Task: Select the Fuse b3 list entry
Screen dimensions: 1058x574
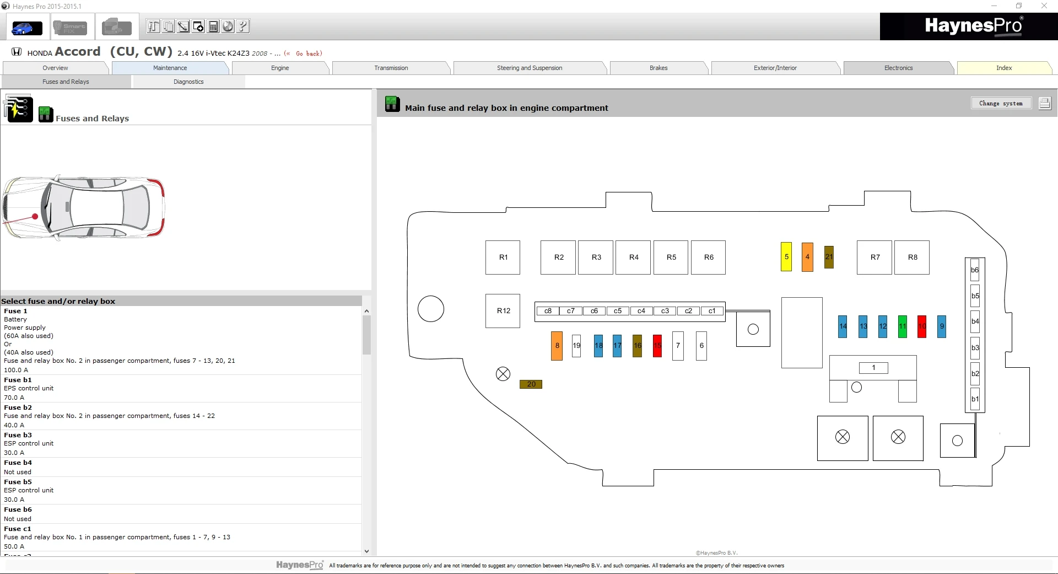Action: (181, 444)
